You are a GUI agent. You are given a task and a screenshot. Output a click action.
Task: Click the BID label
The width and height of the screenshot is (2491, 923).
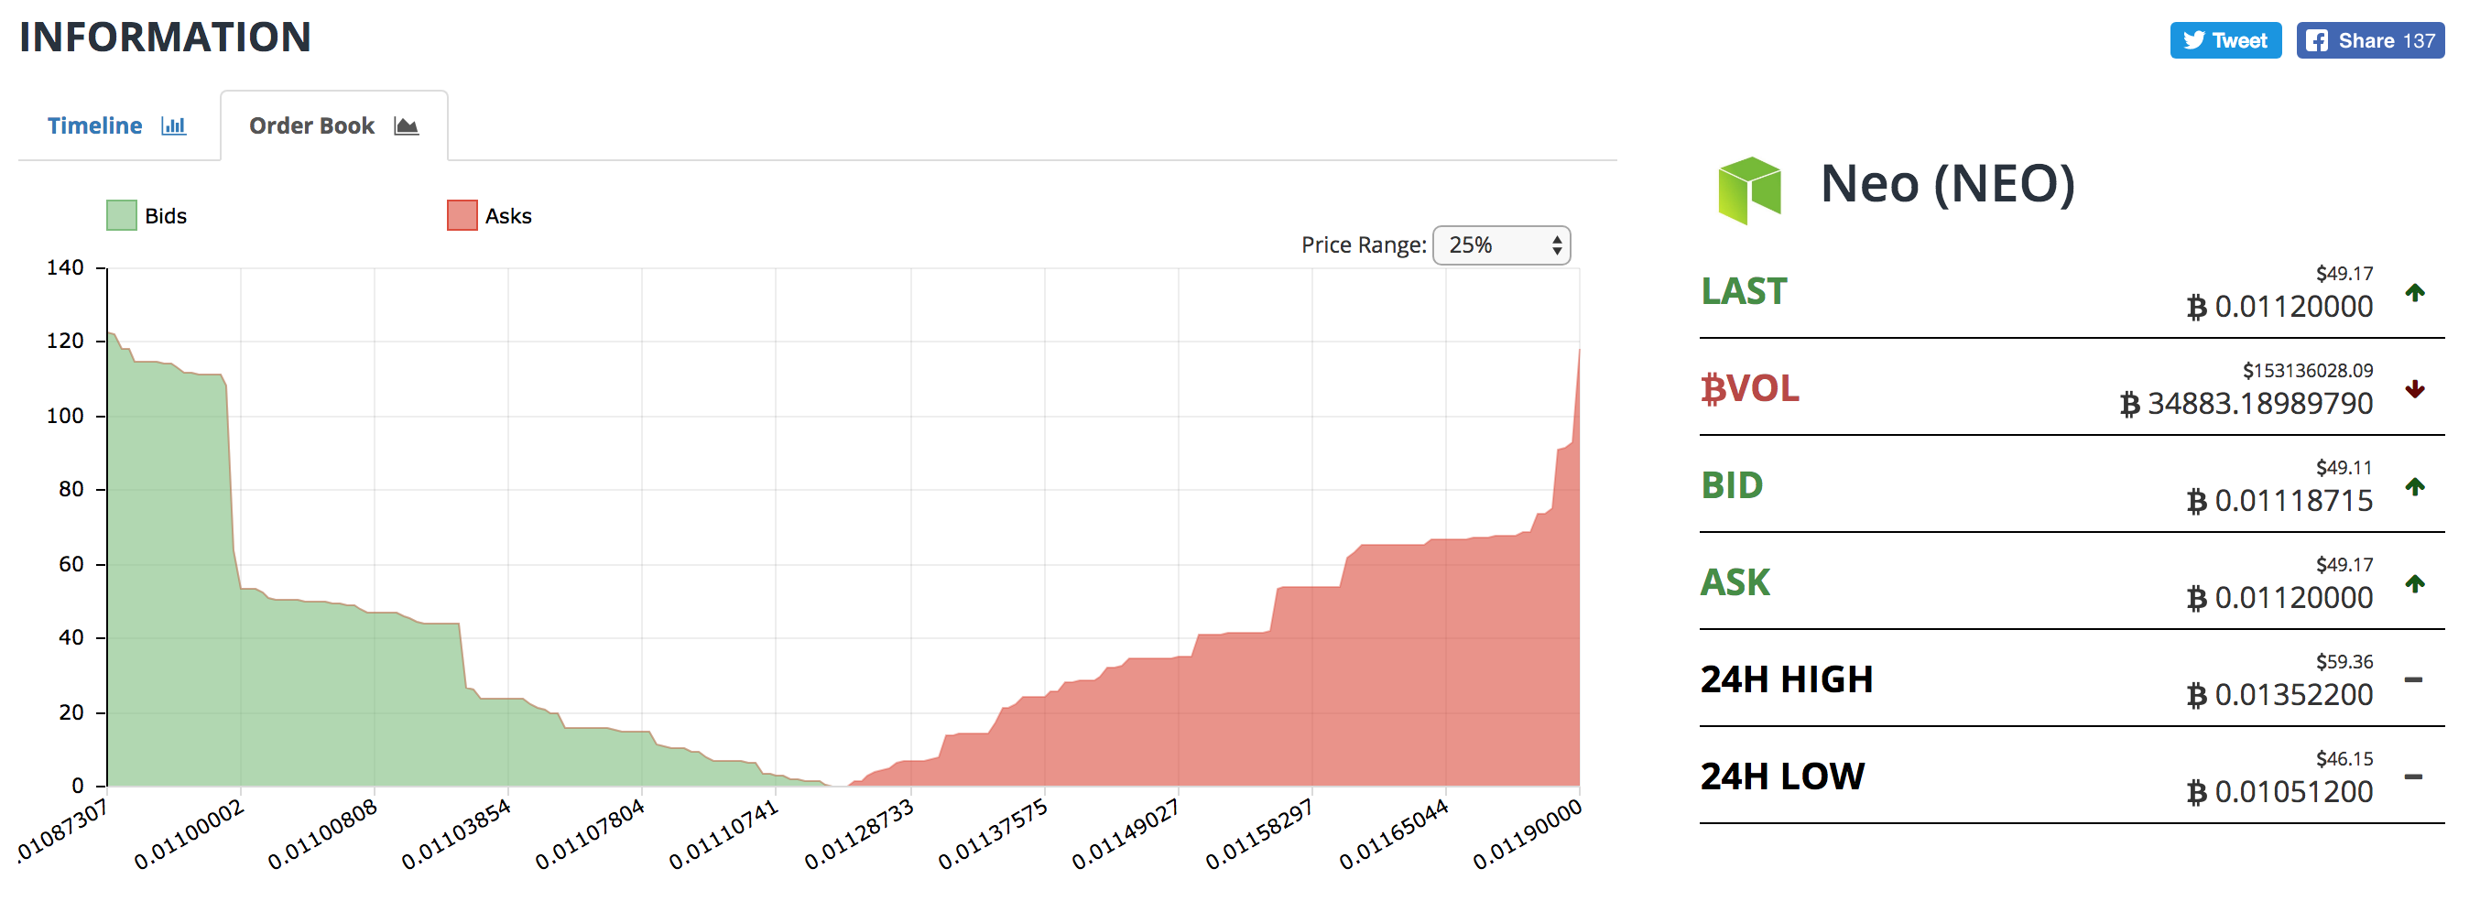(1732, 485)
